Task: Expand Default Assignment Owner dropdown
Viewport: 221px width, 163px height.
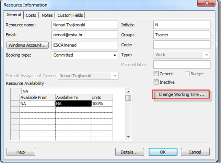Action: tap(115, 76)
